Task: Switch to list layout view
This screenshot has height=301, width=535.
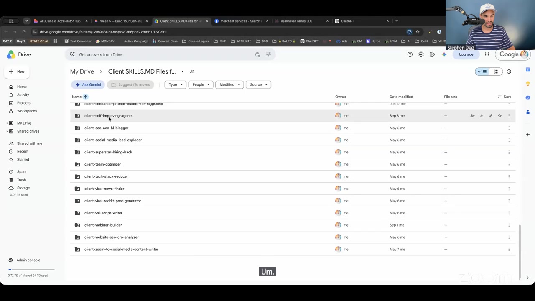Action: pyautogui.click(x=483, y=71)
